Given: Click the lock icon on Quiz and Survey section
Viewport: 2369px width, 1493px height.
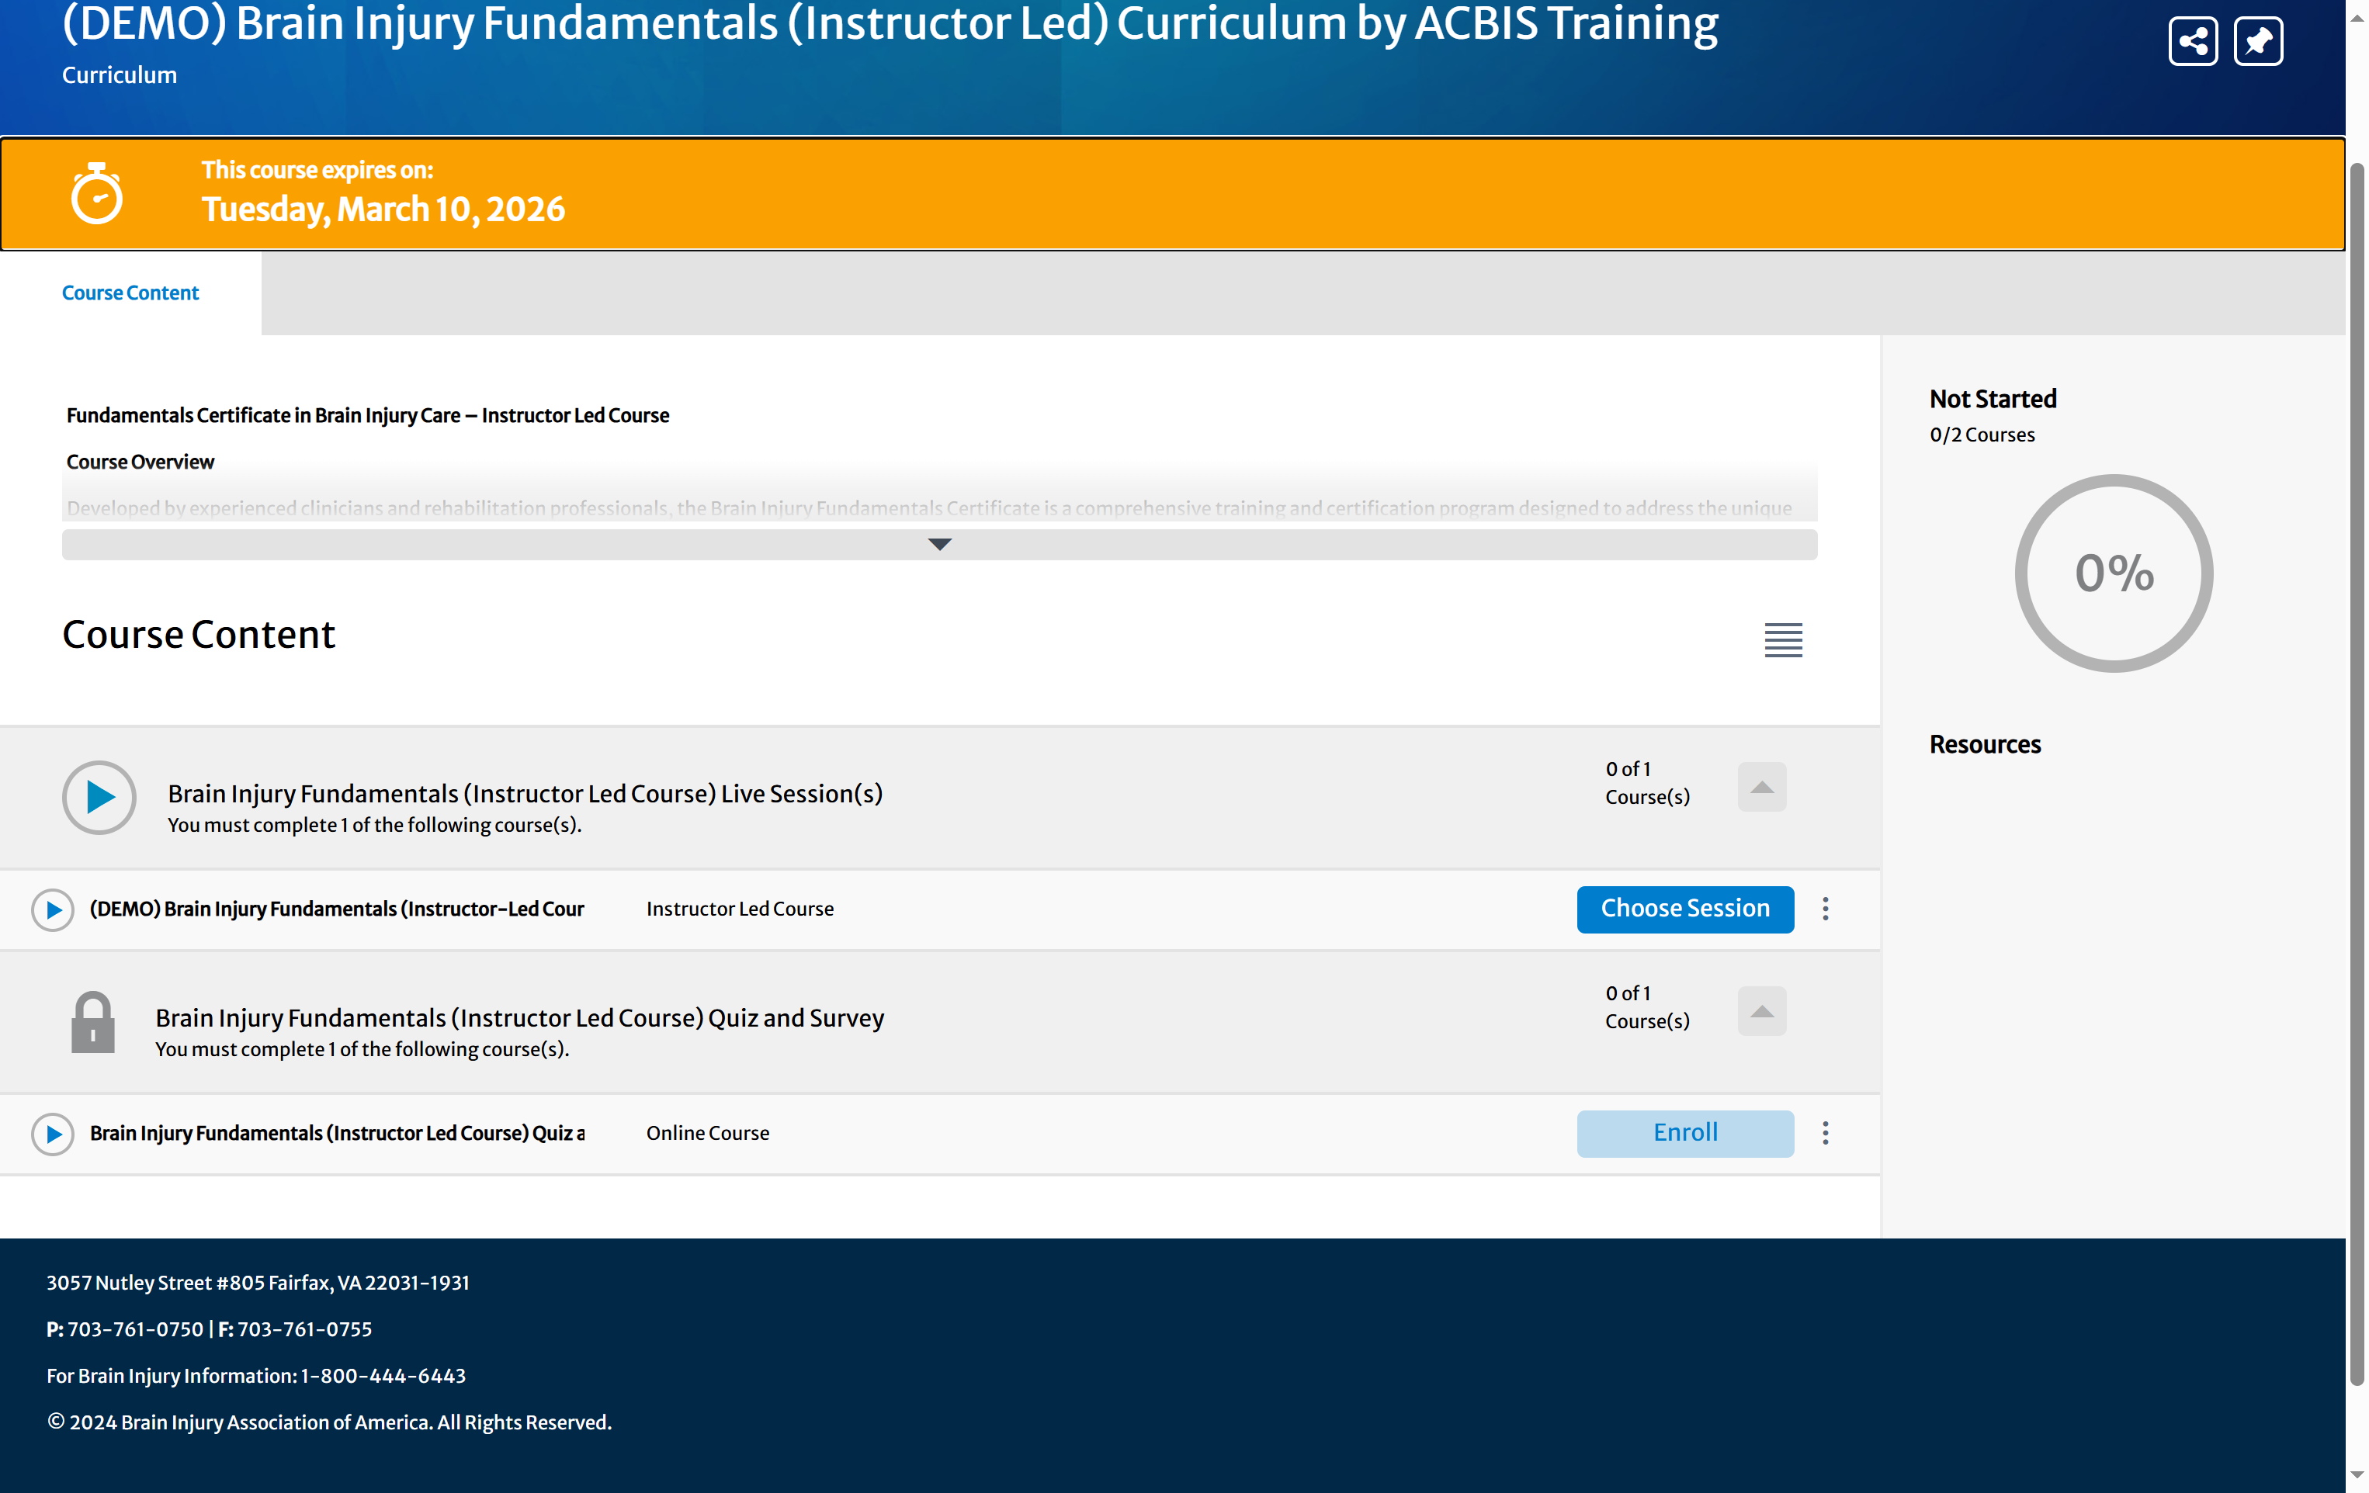Looking at the screenshot, I should [x=92, y=1021].
